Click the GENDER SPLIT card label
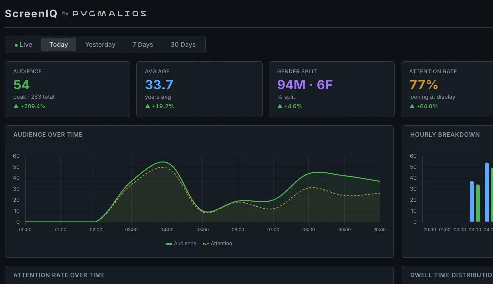Image resolution: width=493 pixels, height=284 pixels. coord(297,71)
